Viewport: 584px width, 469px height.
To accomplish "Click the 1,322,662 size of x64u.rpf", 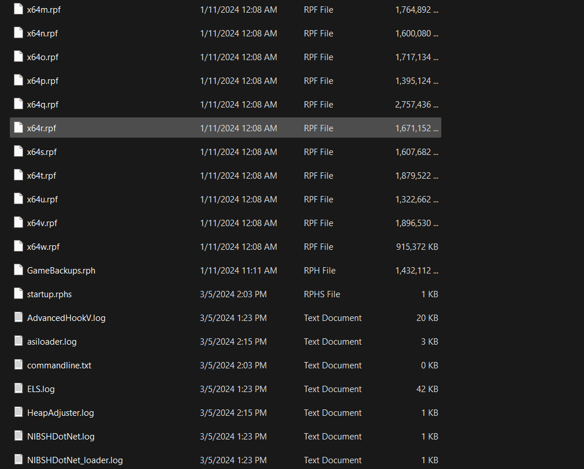I will point(416,200).
